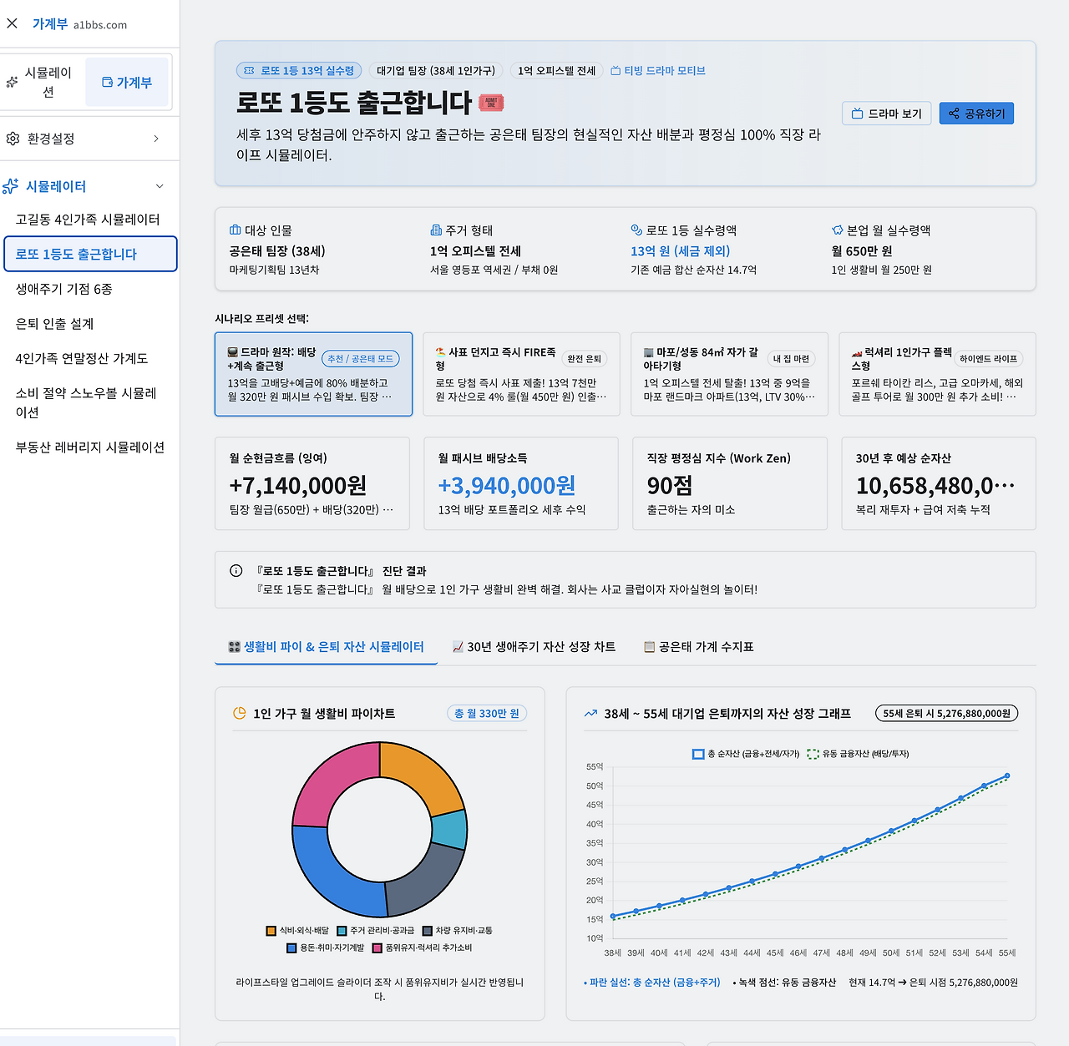Open the 티빙 드라마 모티브 link
This screenshot has height=1046, width=1069.
(x=658, y=71)
